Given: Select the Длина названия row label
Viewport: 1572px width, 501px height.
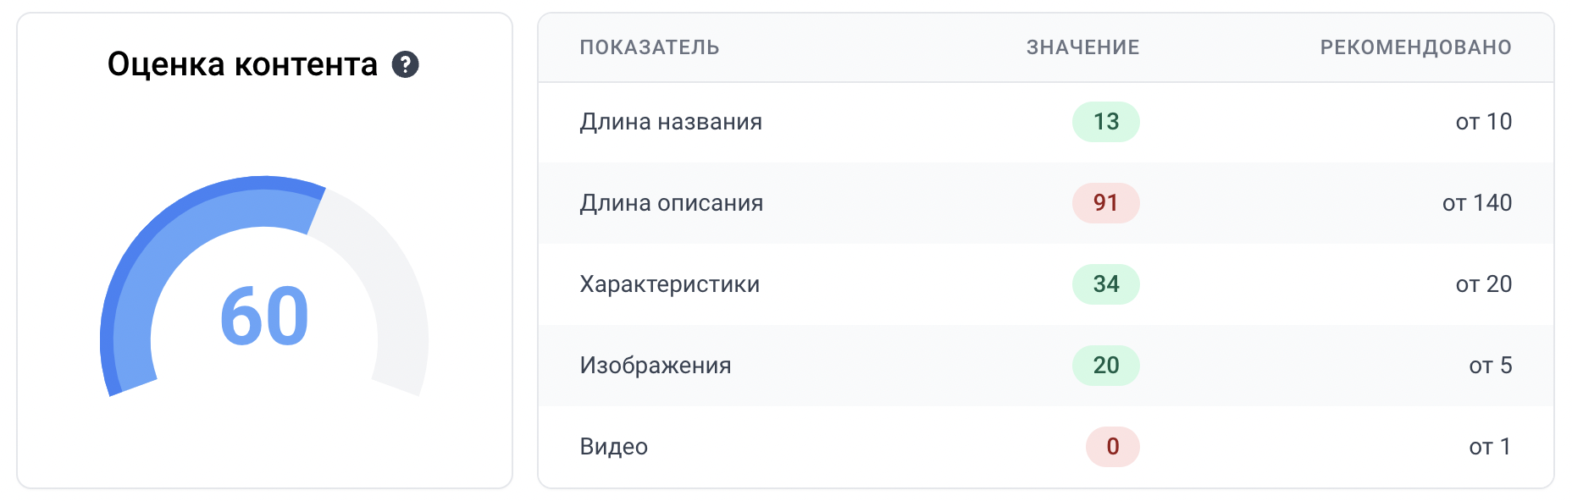Looking at the screenshot, I should [x=671, y=122].
